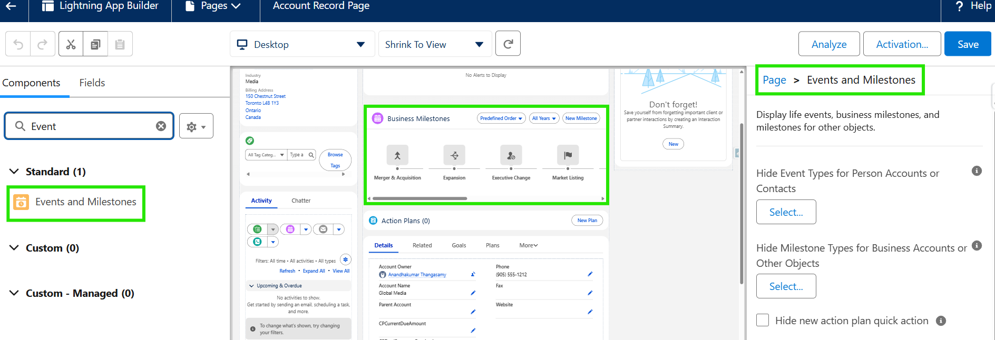Click the New Plan button
The height and width of the screenshot is (340, 995).
pos(587,221)
